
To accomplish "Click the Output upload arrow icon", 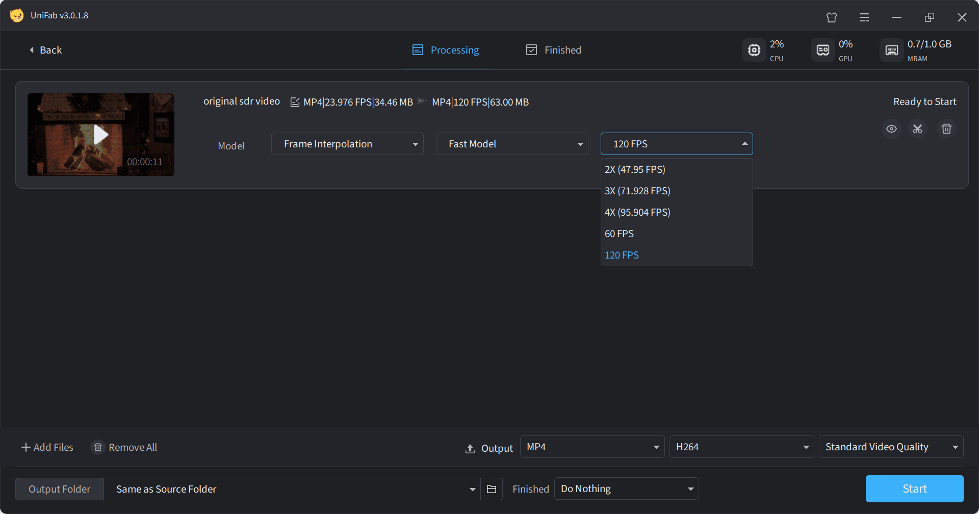I will (x=470, y=449).
